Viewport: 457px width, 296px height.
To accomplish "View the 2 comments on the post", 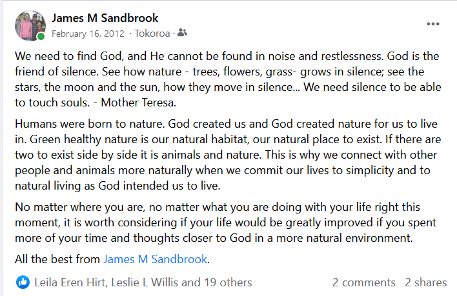I will pos(363,282).
